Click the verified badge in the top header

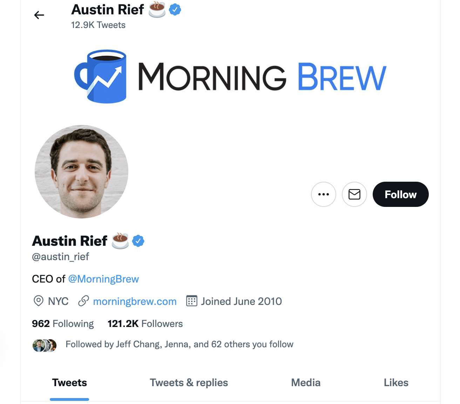pos(175,10)
